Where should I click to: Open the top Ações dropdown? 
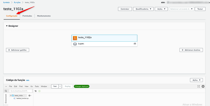(161, 9)
